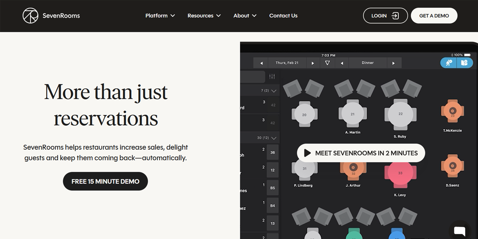Click the LOGIN button
478x239 pixels.
[385, 16]
